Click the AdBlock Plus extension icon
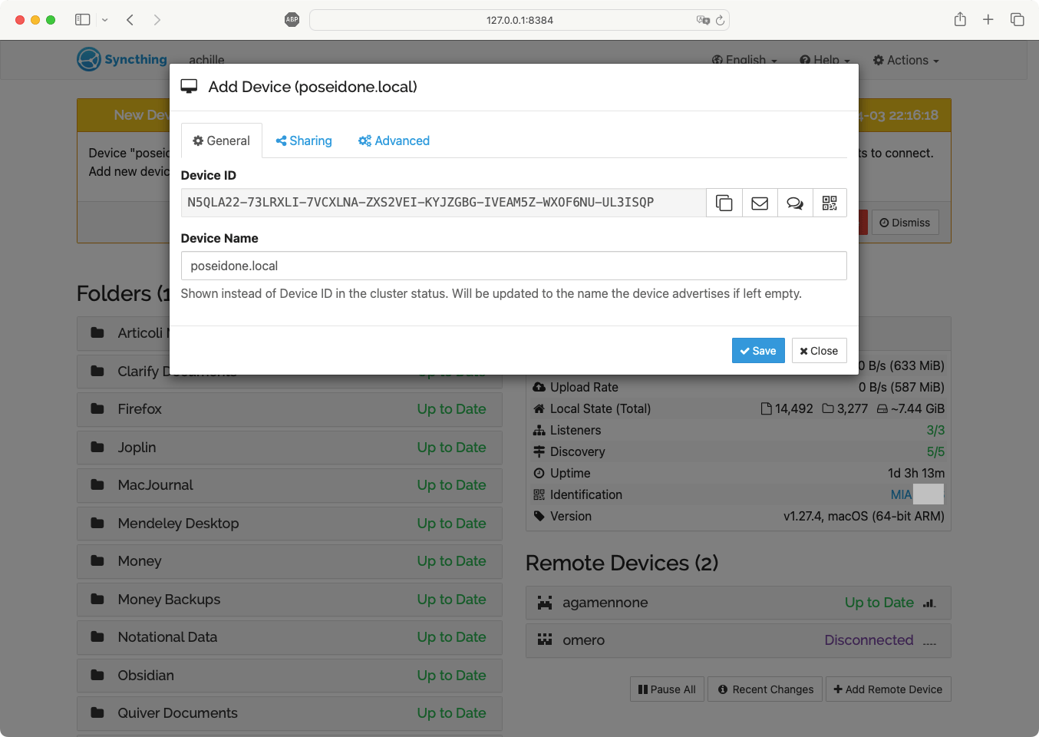Screen dimensions: 1039x737 [x=292, y=20]
